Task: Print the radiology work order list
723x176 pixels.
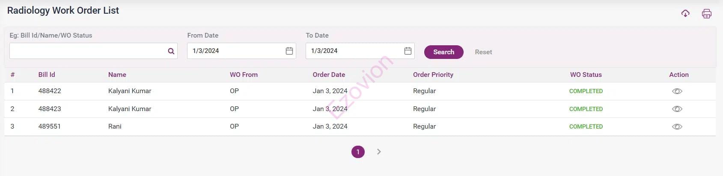Action: [x=706, y=14]
